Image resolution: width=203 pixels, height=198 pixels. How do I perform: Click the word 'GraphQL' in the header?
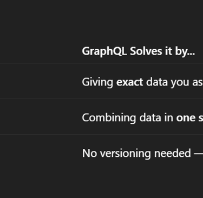click(x=104, y=51)
